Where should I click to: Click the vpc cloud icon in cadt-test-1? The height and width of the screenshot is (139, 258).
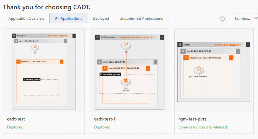(100, 62)
